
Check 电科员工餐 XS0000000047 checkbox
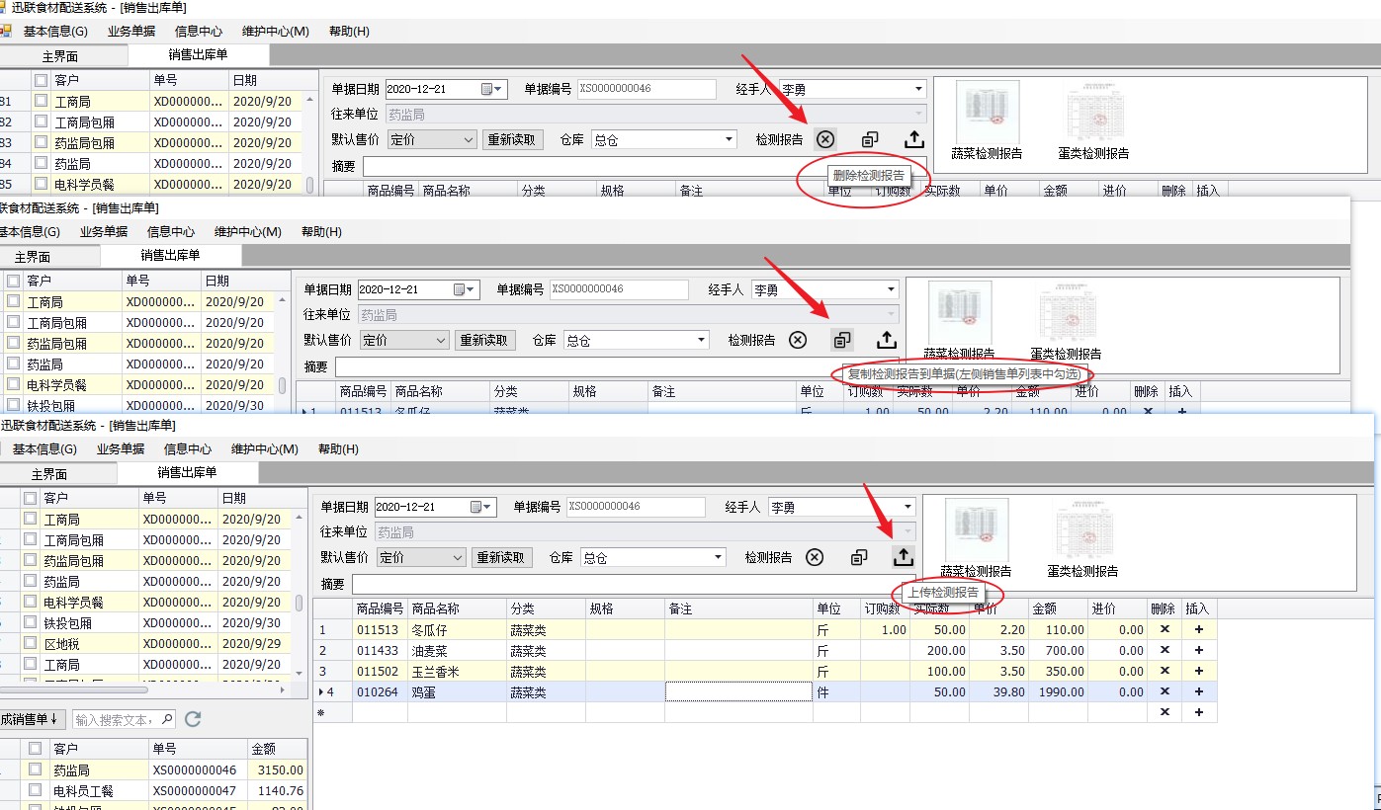point(36,790)
